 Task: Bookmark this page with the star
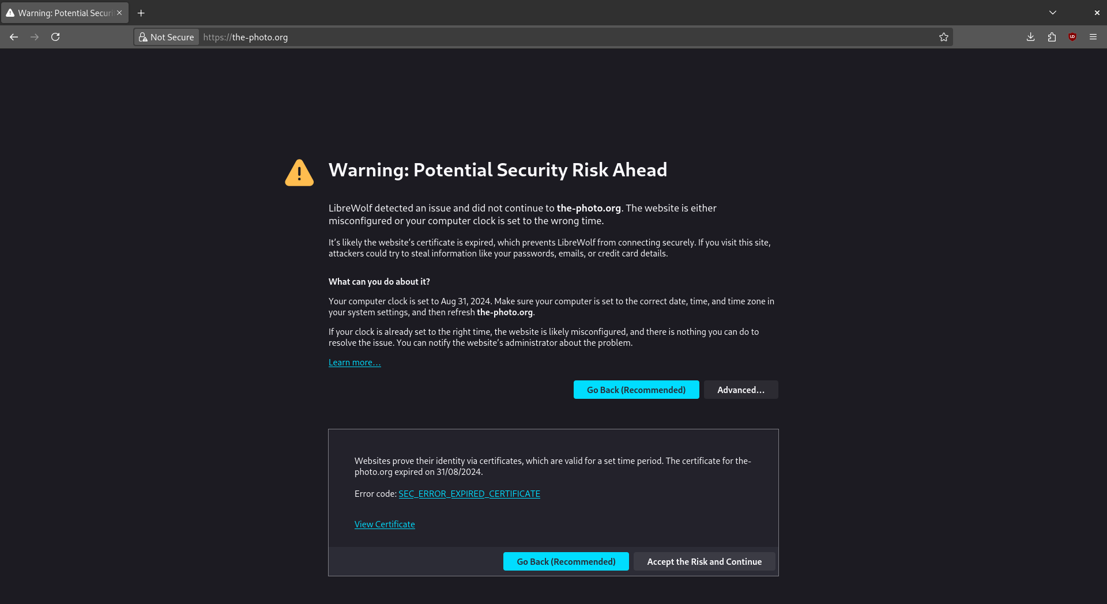coord(944,37)
